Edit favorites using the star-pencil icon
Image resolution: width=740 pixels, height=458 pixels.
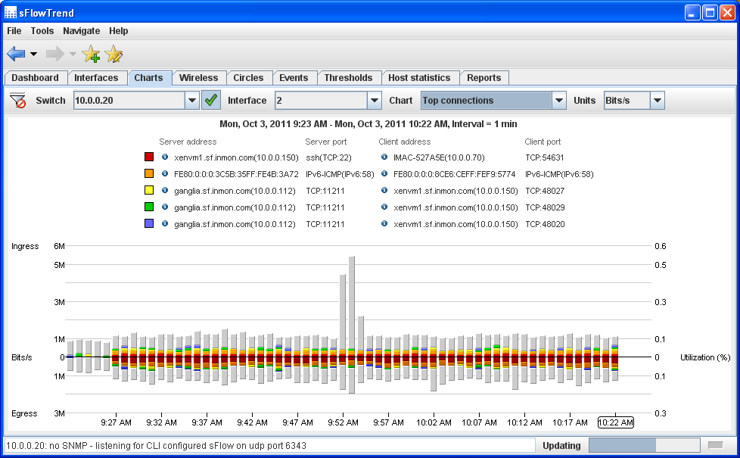tap(114, 54)
